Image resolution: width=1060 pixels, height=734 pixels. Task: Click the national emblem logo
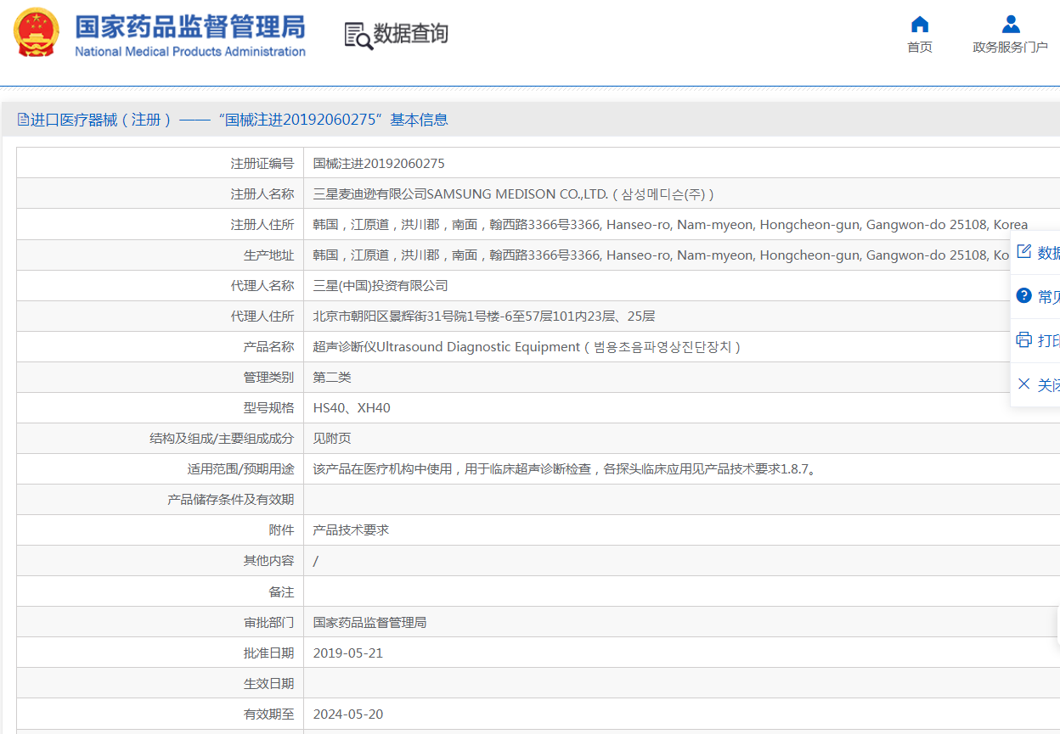tap(37, 32)
